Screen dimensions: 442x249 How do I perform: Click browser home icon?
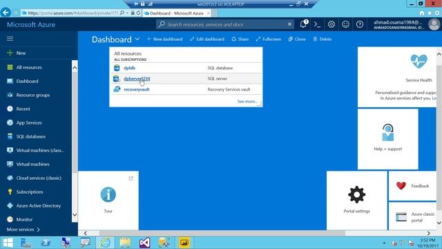tap(422, 13)
